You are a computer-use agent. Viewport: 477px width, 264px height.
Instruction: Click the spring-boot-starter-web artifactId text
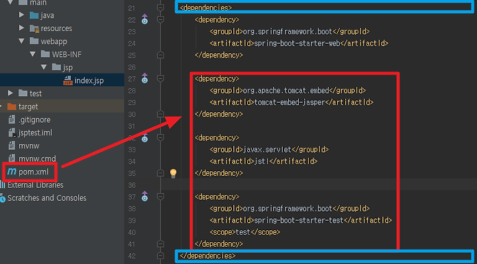[297, 43]
